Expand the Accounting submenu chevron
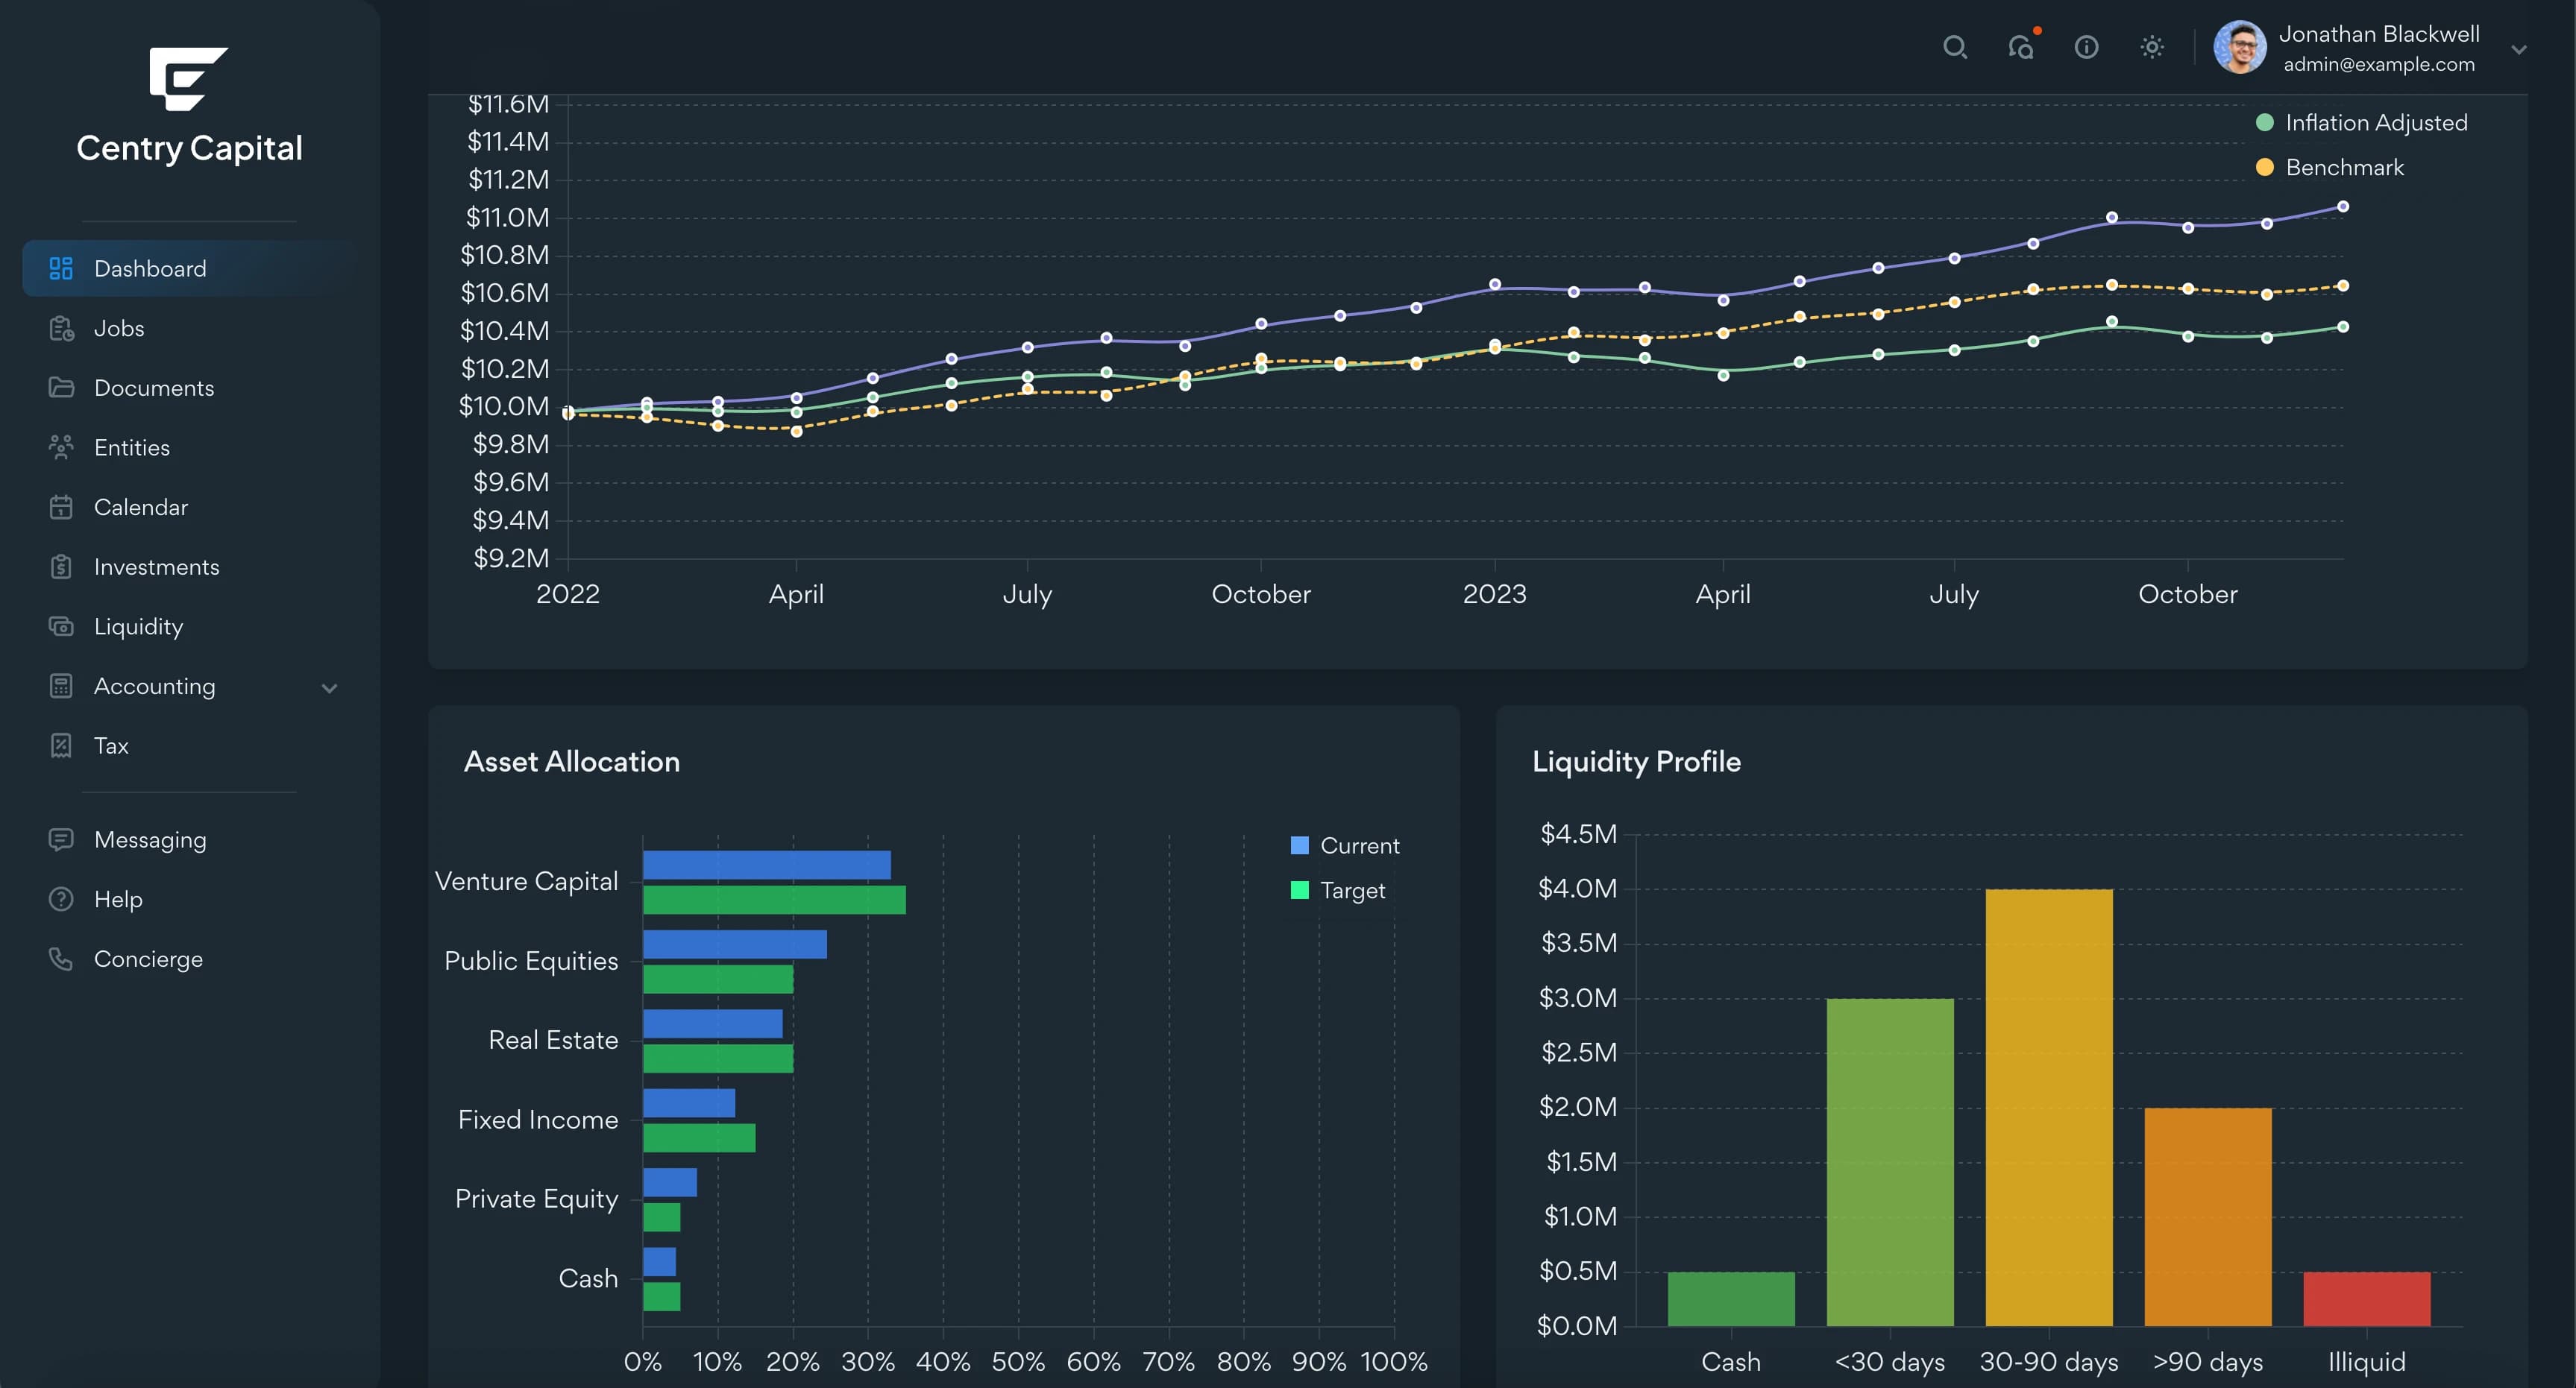2576x1388 pixels. point(329,687)
